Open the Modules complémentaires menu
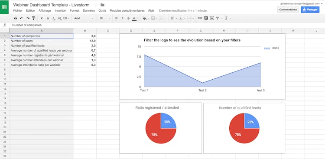 click(127, 10)
